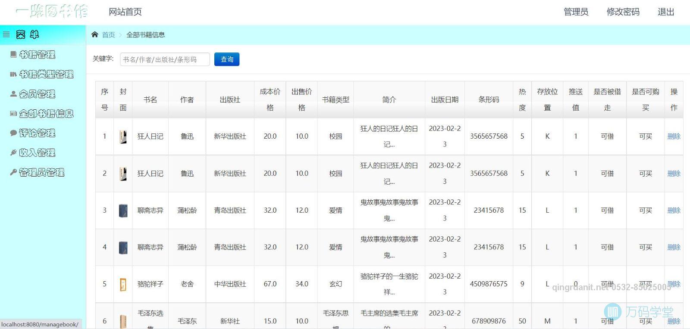Click the home icon in the breadcrumb
Screen dimensions: 690x329
[95, 34]
